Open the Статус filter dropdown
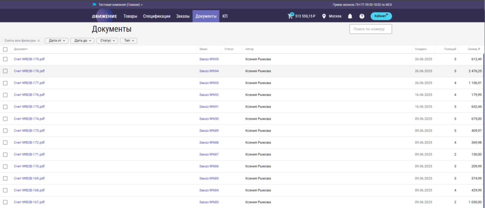 (107, 40)
